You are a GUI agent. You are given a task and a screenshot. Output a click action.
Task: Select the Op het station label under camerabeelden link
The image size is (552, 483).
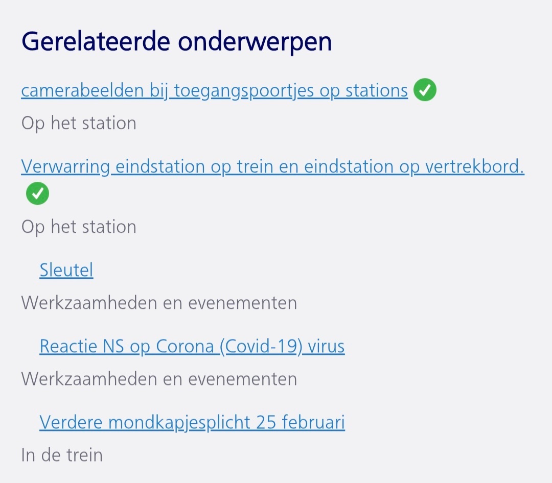coord(79,124)
